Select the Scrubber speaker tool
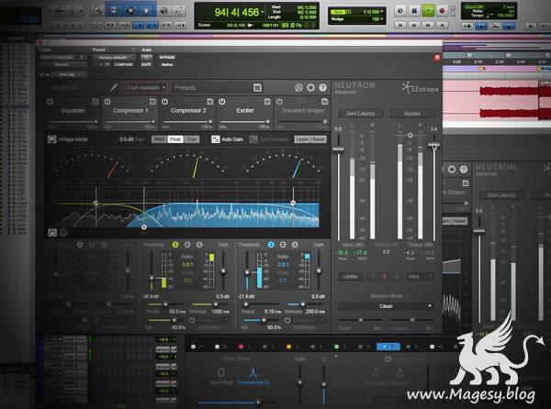Image resolution: width=551 pixels, height=409 pixels. 163,11
